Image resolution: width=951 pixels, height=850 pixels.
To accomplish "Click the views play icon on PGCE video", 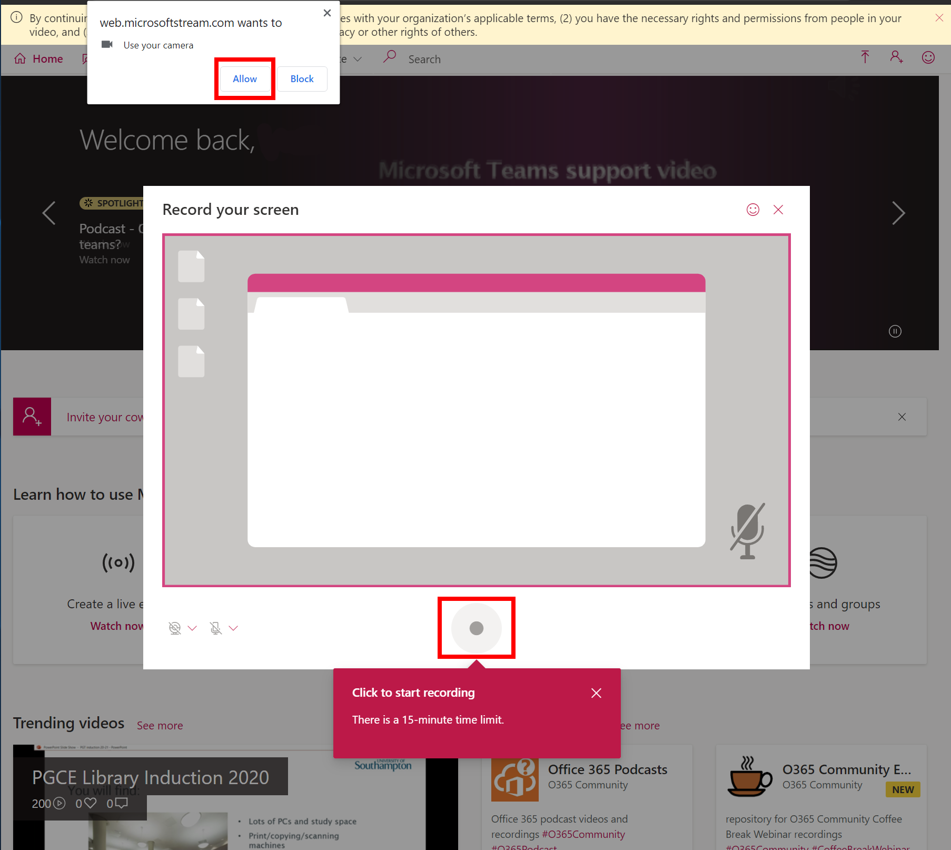I will pos(60,803).
